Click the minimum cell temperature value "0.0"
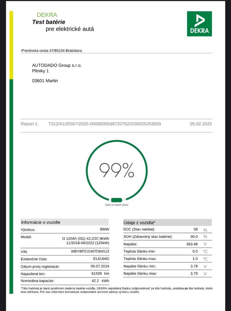231x311 pixels. click(195, 251)
